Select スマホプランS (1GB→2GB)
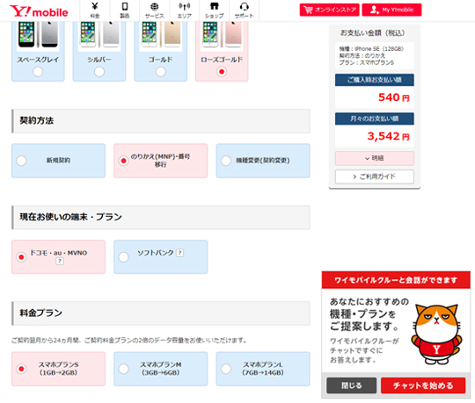Image resolution: width=475 pixels, height=403 pixels. pos(58,369)
